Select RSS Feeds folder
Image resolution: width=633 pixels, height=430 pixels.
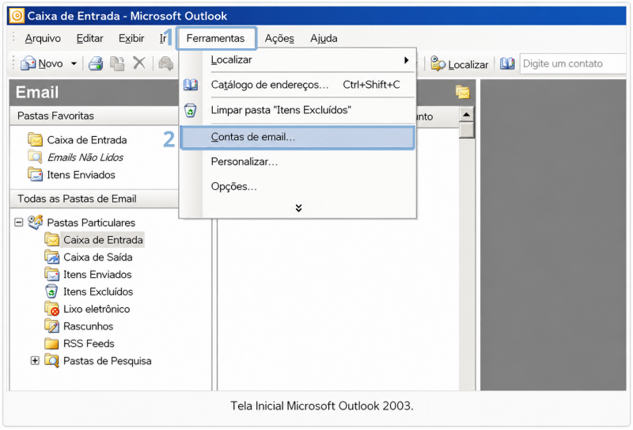89,344
